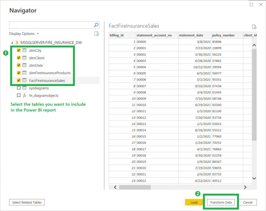Click the Load button
266x211 pixels.
[x=194, y=202]
